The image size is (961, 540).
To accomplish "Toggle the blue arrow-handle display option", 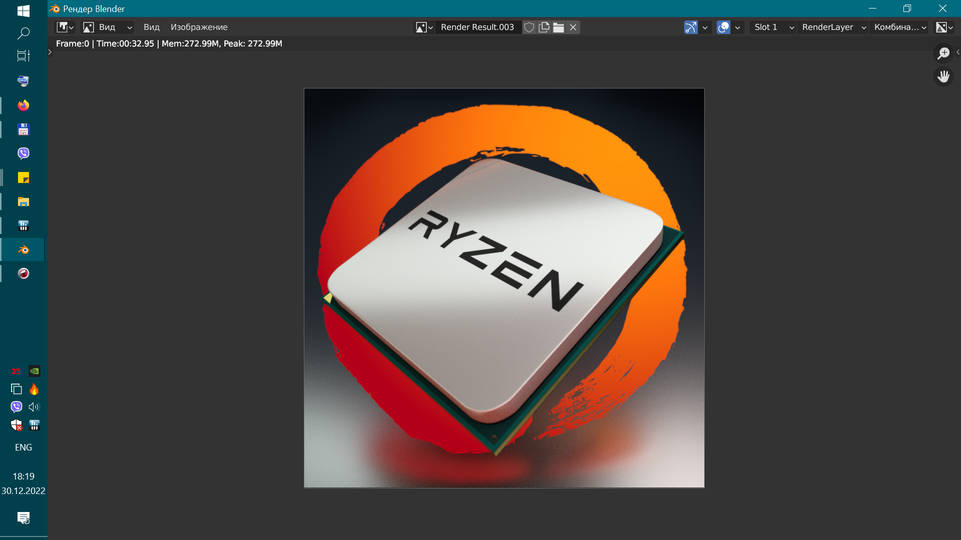I will coord(691,27).
